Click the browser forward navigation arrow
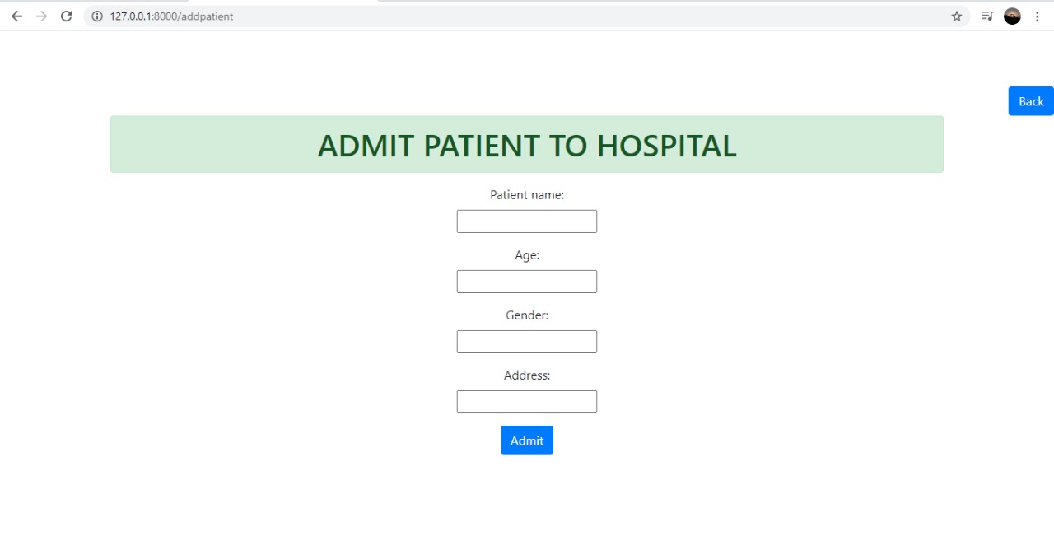The width and height of the screenshot is (1054, 536). (41, 16)
